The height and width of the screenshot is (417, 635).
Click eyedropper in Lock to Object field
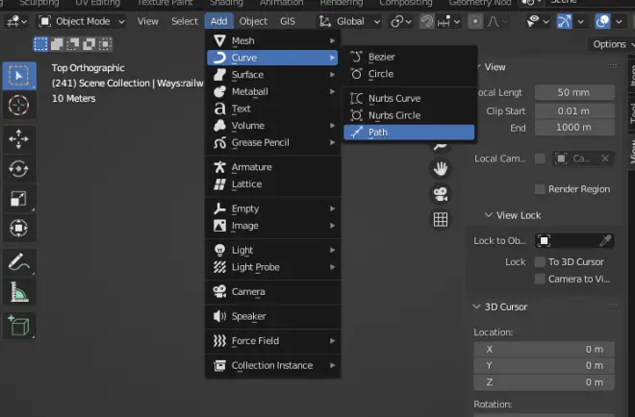click(605, 240)
